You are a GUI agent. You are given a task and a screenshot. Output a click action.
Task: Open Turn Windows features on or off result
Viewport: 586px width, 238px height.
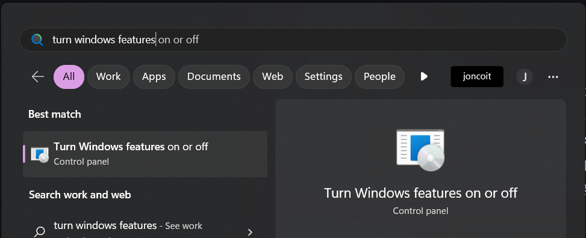(x=145, y=154)
